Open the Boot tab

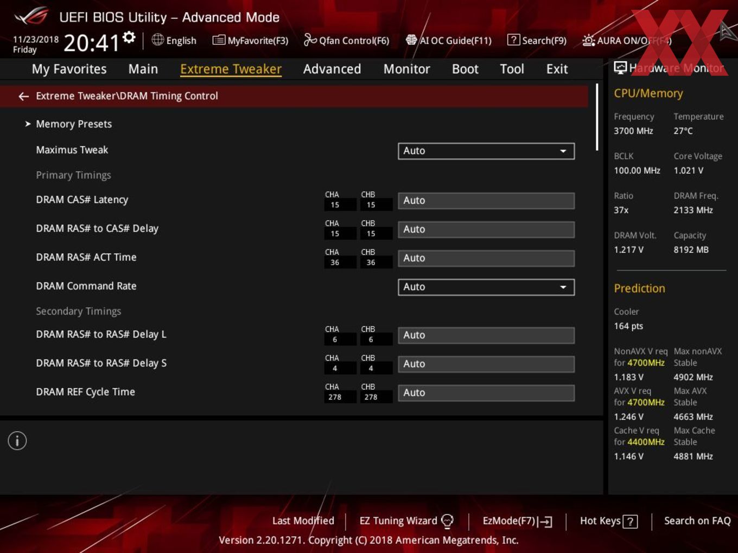(x=465, y=69)
